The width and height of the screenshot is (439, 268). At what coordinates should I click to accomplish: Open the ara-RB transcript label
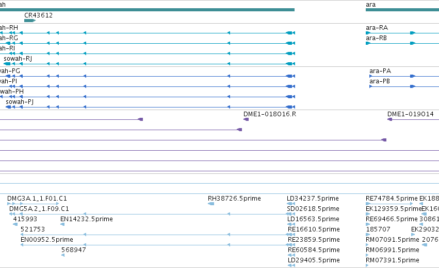pos(376,38)
